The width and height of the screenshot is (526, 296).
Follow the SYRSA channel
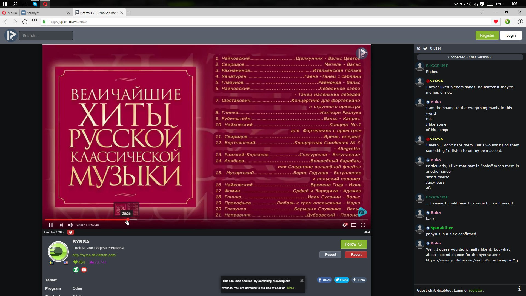coord(353,244)
